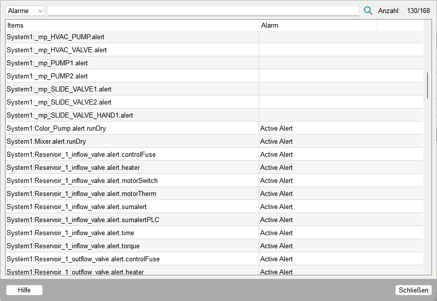
Task: Click the search text input field
Action: coord(203,11)
